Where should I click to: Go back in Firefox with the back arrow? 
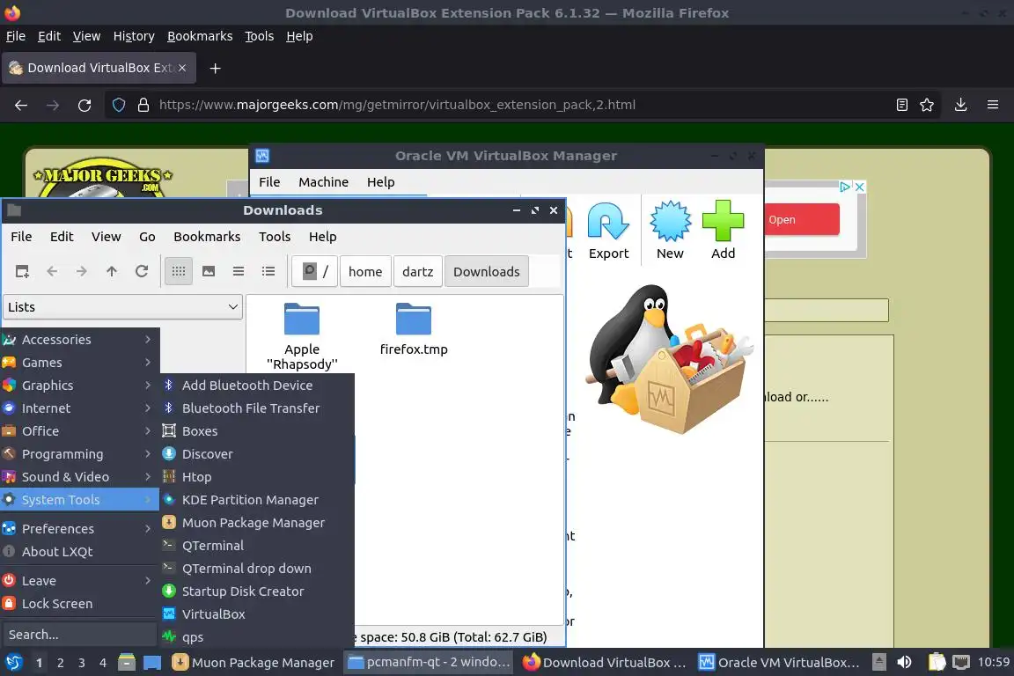[x=21, y=105]
